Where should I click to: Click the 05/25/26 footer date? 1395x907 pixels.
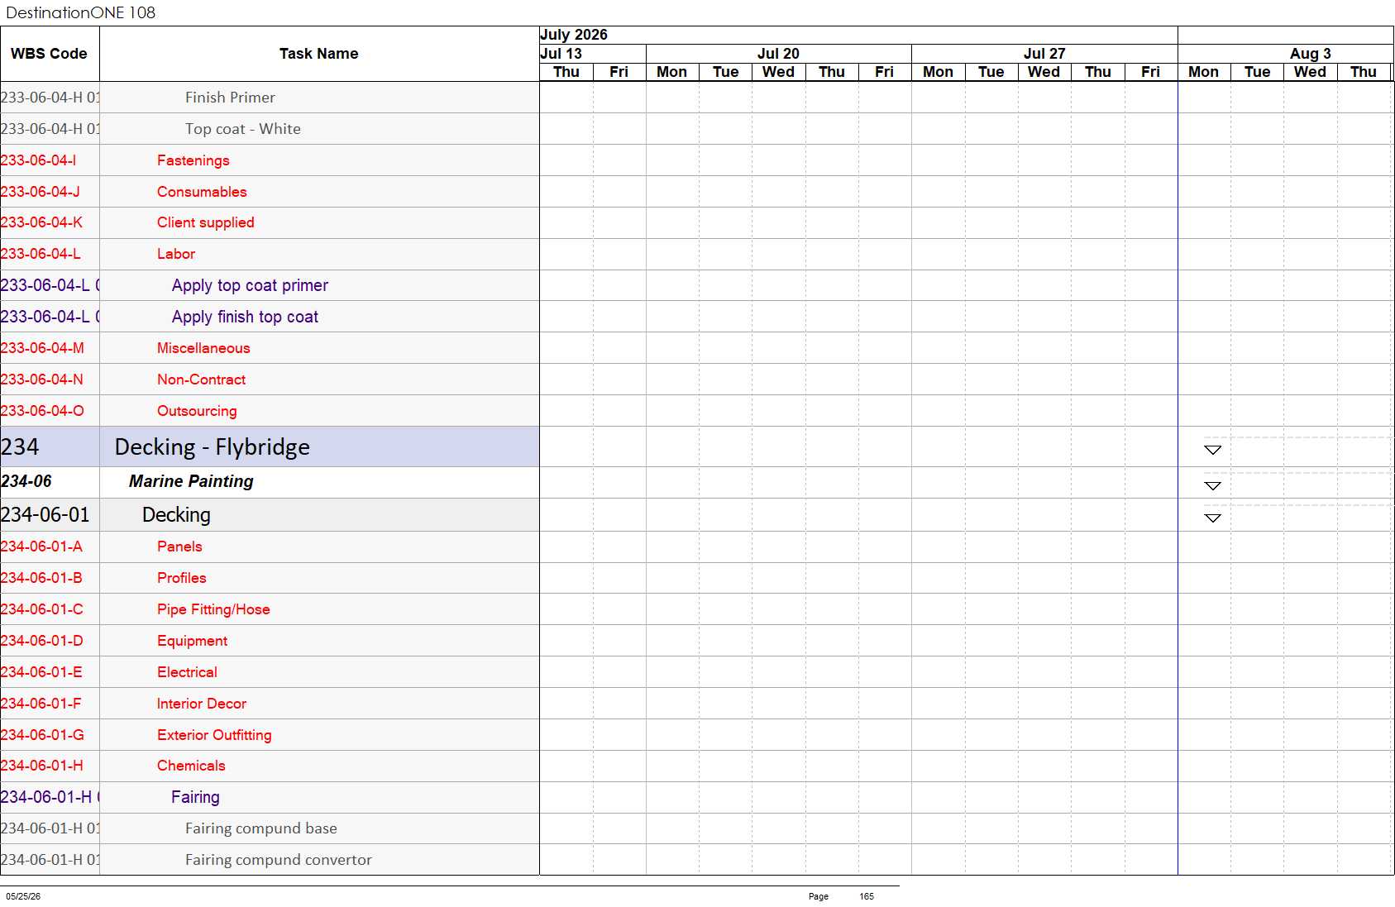(x=23, y=896)
